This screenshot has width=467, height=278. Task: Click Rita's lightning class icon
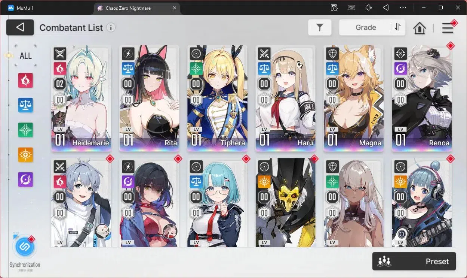pos(128,54)
